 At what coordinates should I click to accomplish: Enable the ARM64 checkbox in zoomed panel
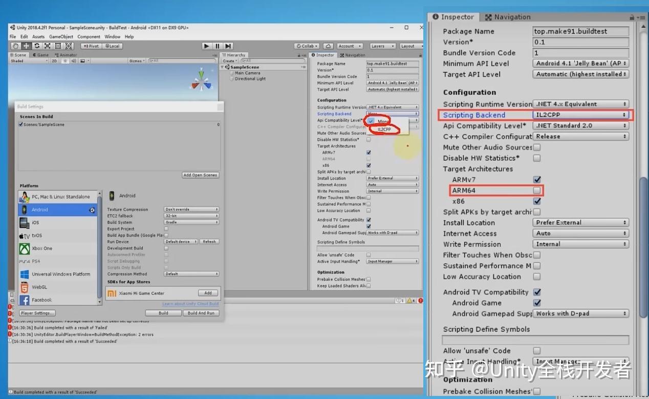pos(537,190)
